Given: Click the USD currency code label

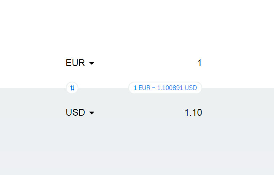Looking at the screenshot, I should tap(75, 113).
